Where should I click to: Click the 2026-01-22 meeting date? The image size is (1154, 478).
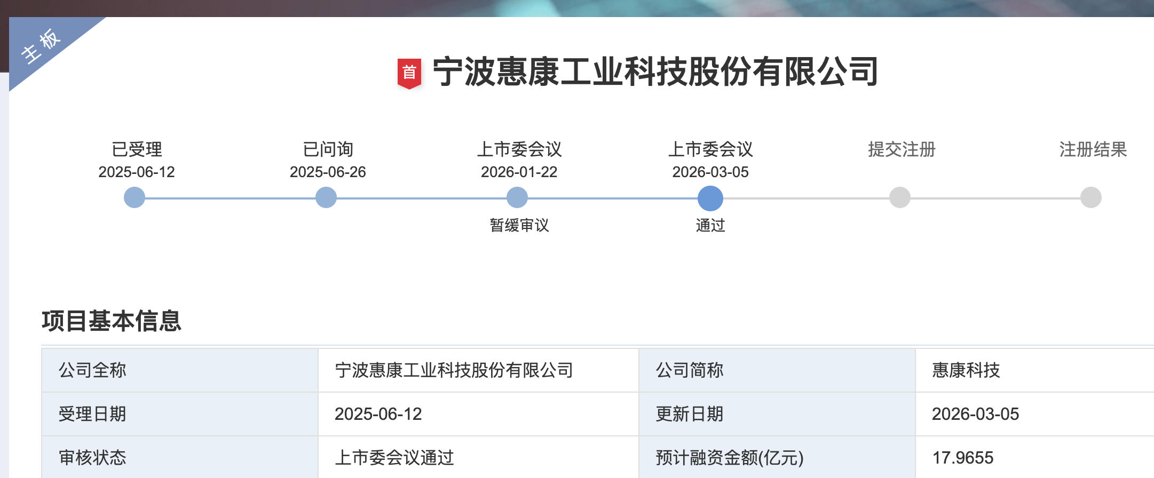519,172
